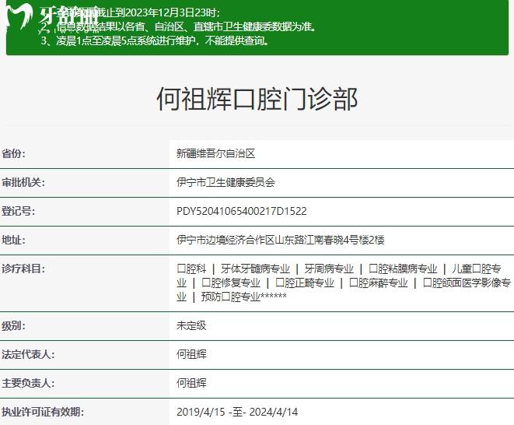The height and width of the screenshot is (425, 514).
Task: Click 口腔修复专业 in the department list
Action: point(231,283)
